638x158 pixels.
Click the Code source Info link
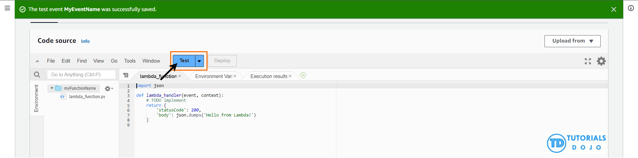click(85, 41)
